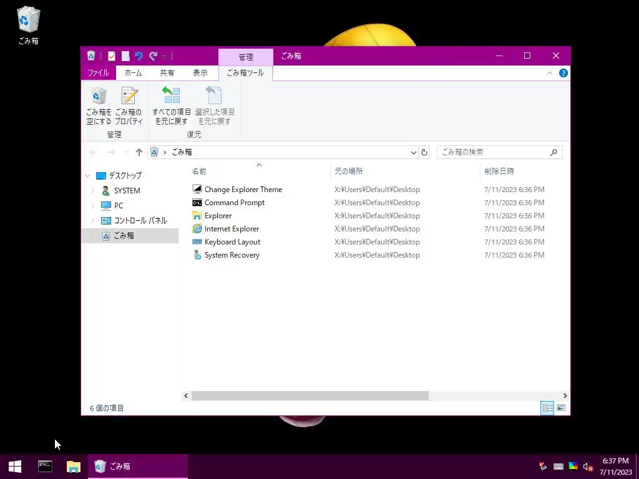
Task: Click the ごみ箱 desktop icon
Action: (x=29, y=25)
